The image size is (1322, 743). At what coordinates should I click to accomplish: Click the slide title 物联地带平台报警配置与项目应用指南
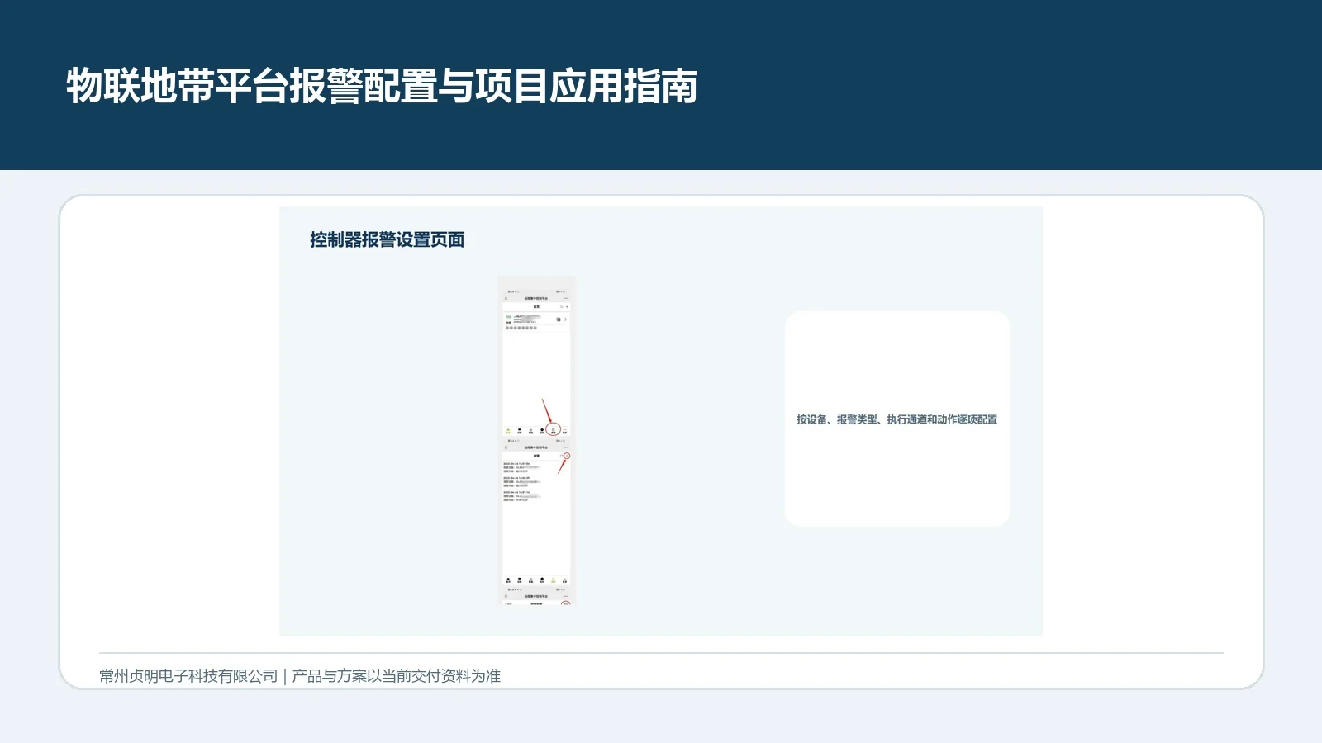click(382, 87)
